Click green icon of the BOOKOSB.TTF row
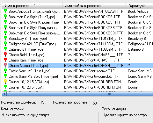Image resolution: width=153 pixels, height=123 pixels. [5, 27]
